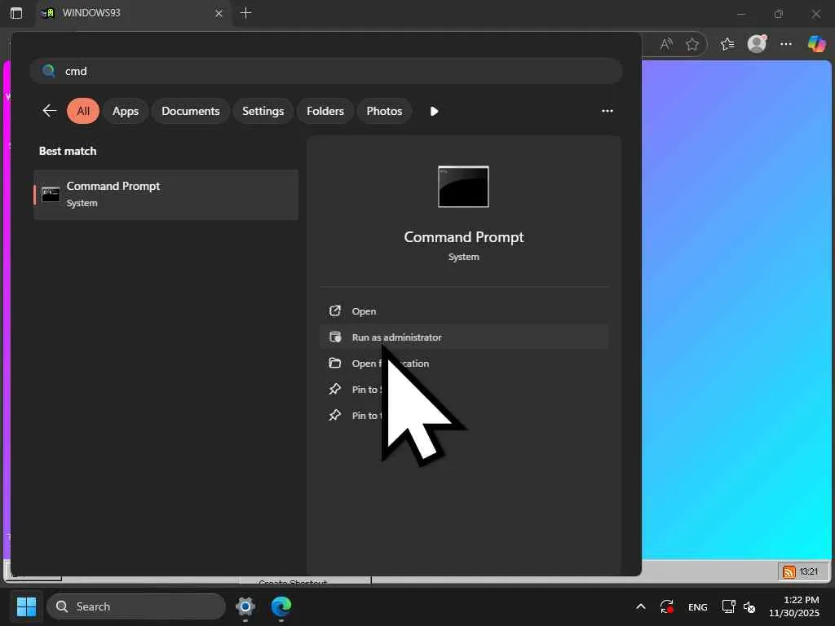This screenshot has width=835, height=626.
Task: Switch to the Folders filter
Action: click(x=325, y=111)
